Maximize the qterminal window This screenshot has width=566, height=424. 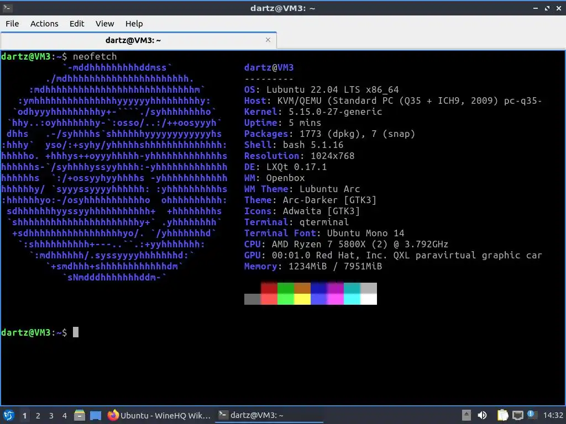(x=547, y=8)
